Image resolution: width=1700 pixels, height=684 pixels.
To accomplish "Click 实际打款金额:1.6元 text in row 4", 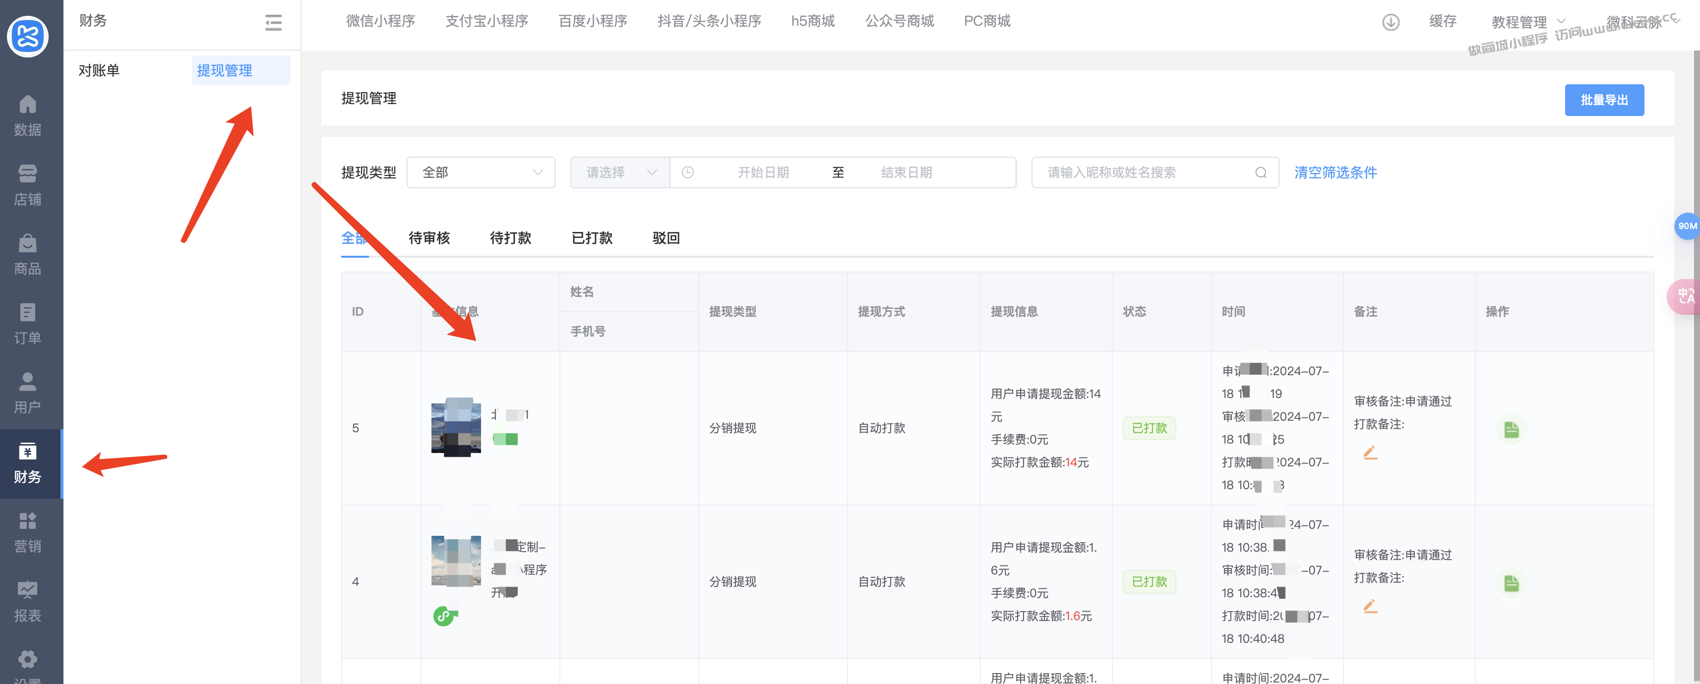I will tap(1041, 616).
